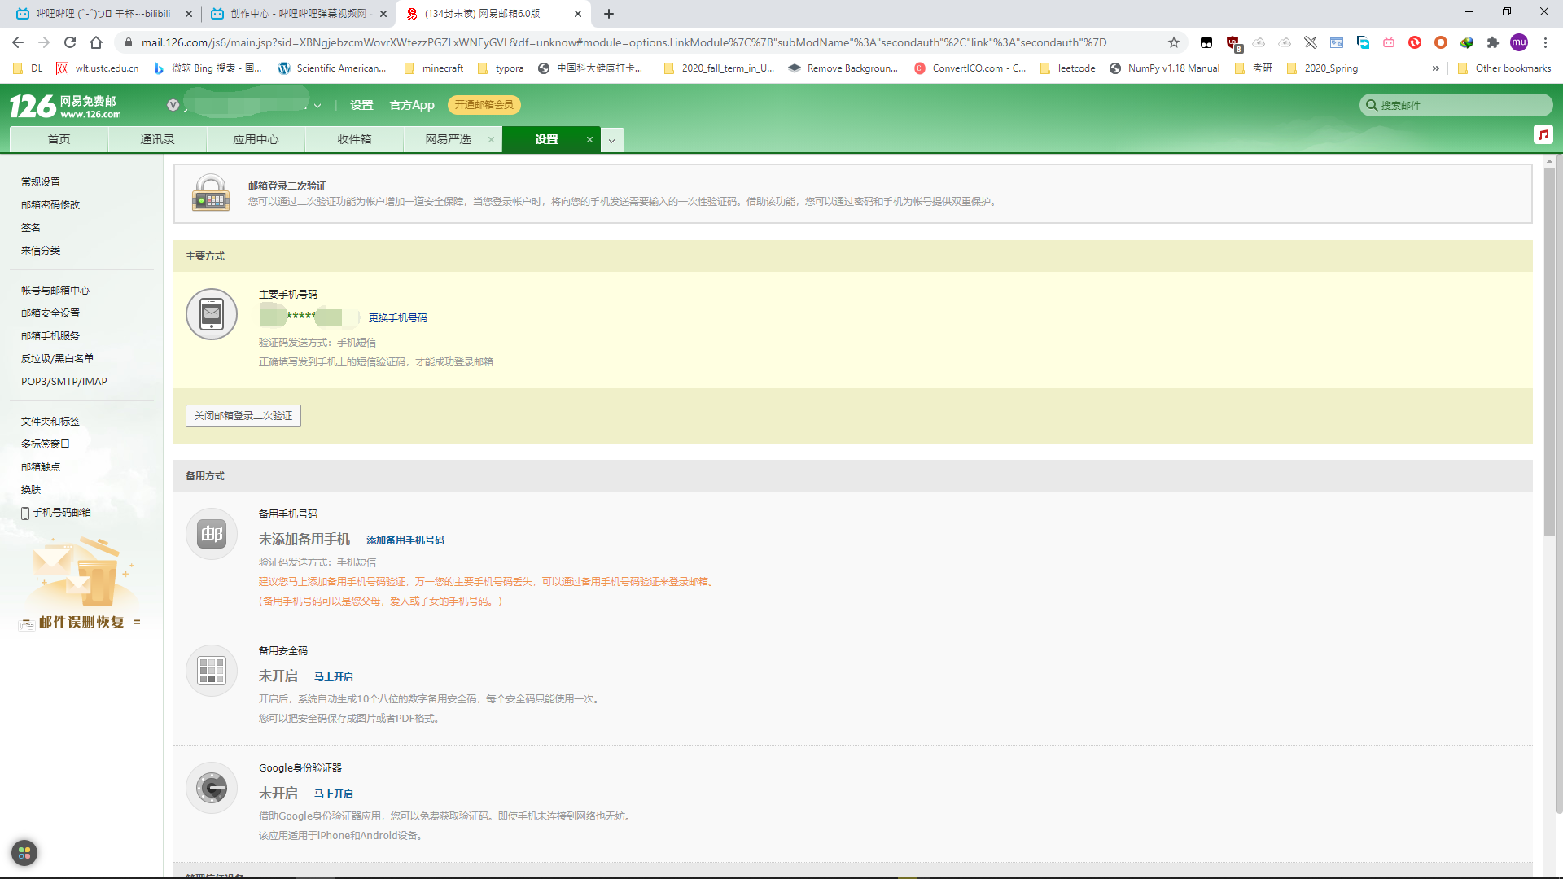Expand the account name dropdown arrow

(x=317, y=105)
